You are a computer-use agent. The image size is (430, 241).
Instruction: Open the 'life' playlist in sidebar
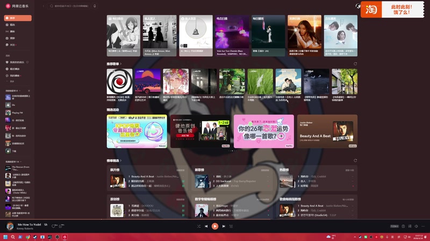click(18, 105)
